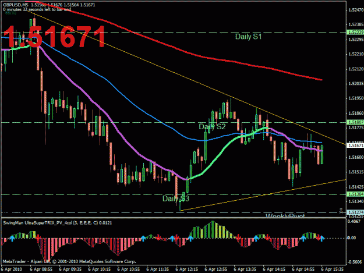Click the 1.51600 value on the price axis

point(356,157)
